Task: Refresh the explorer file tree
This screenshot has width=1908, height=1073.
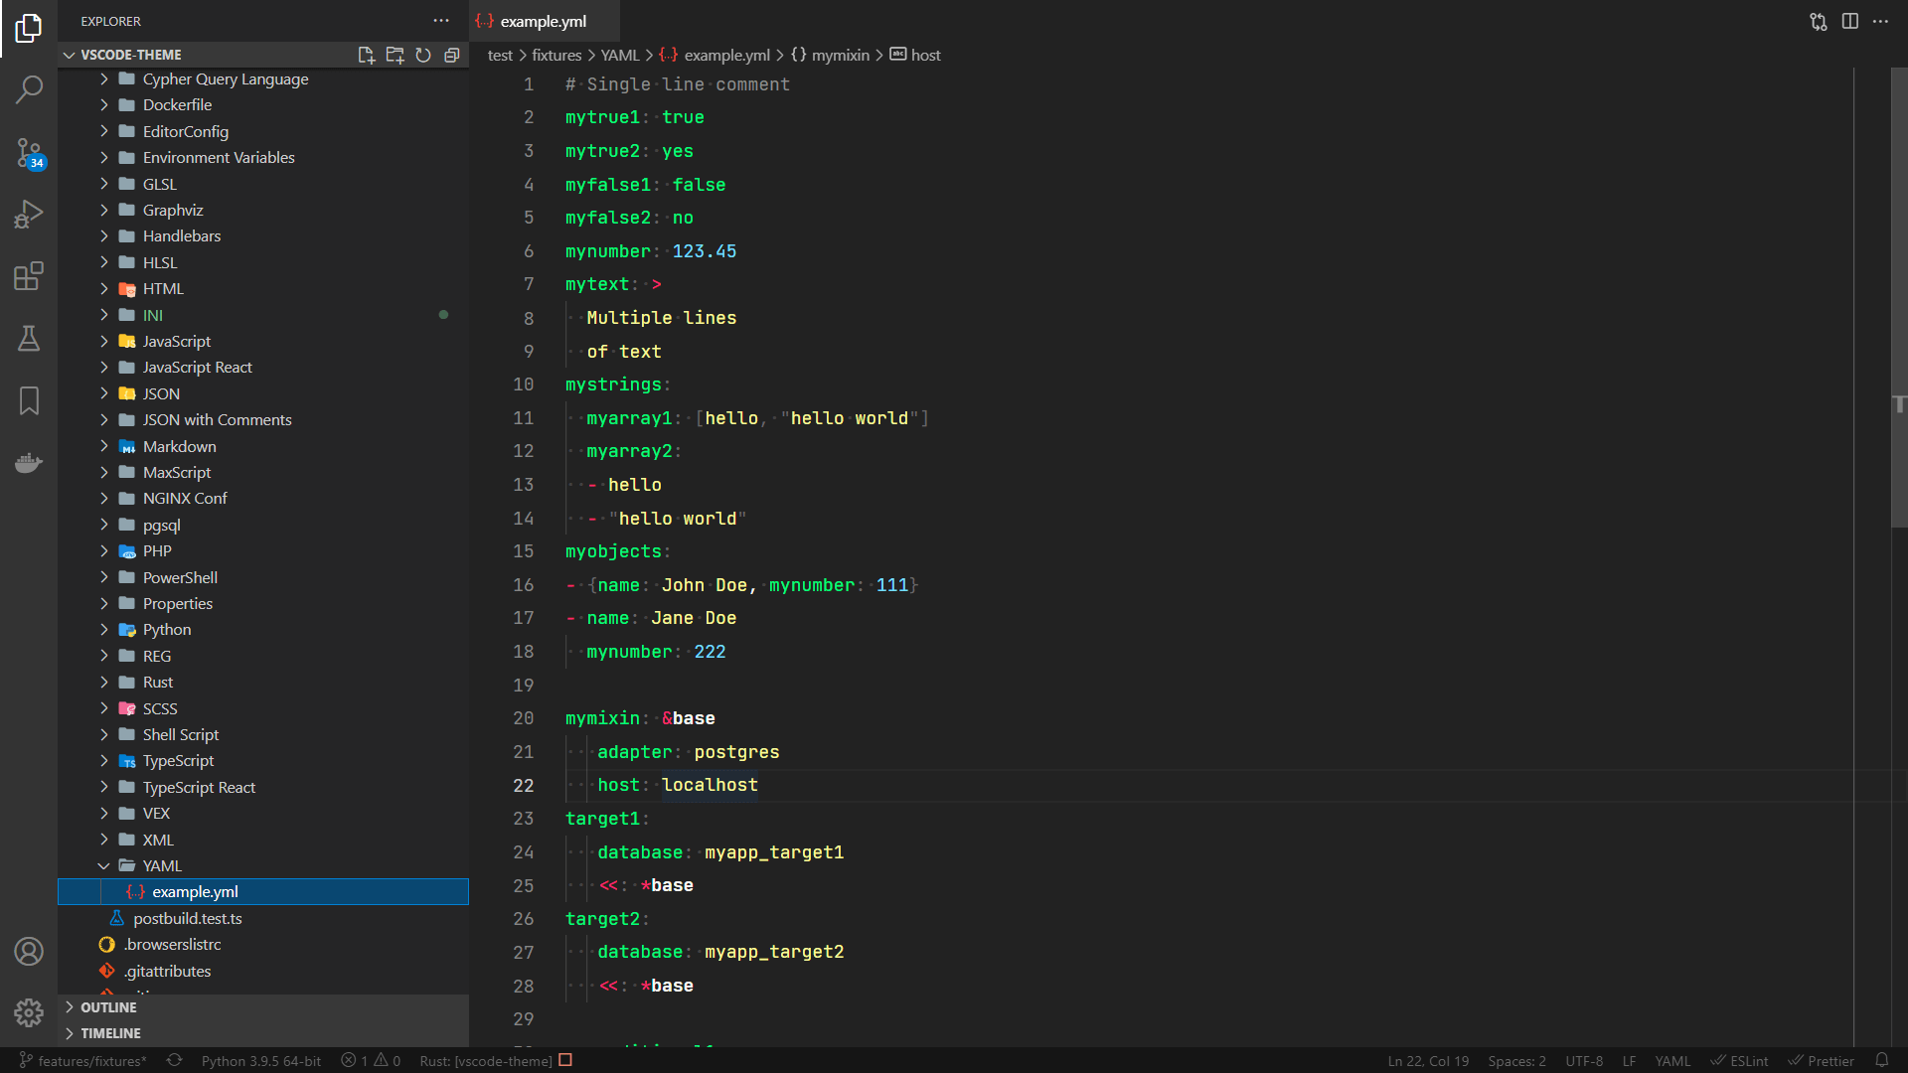Action: pos(423,55)
